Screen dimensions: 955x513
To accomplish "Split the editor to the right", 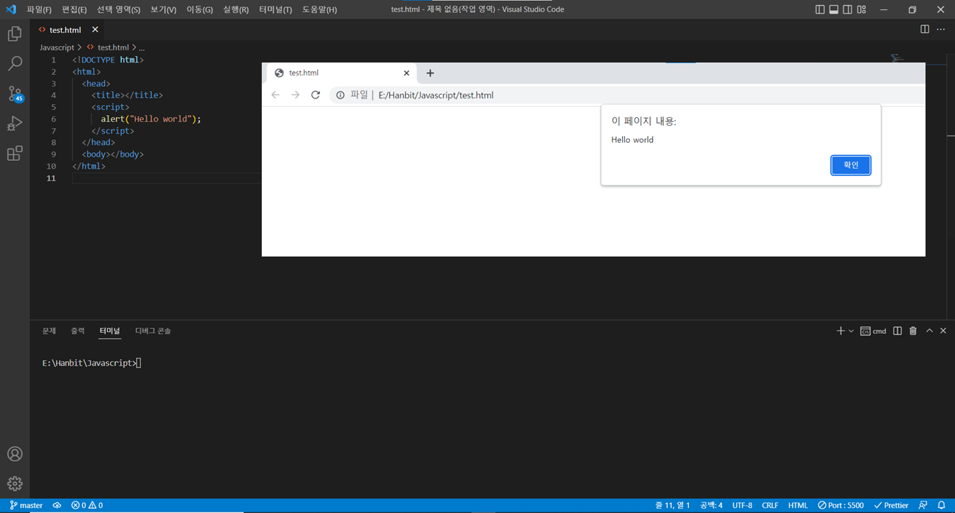I will [925, 29].
